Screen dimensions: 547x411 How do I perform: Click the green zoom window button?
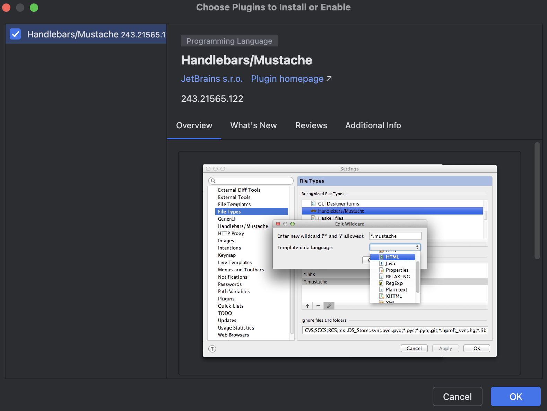click(34, 7)
